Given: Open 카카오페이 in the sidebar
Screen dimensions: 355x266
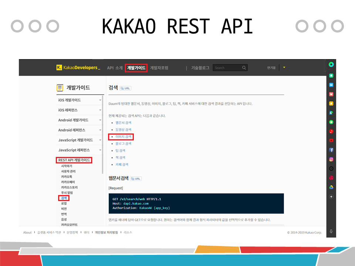Looking at the screenshot, I should coord(68,182).
